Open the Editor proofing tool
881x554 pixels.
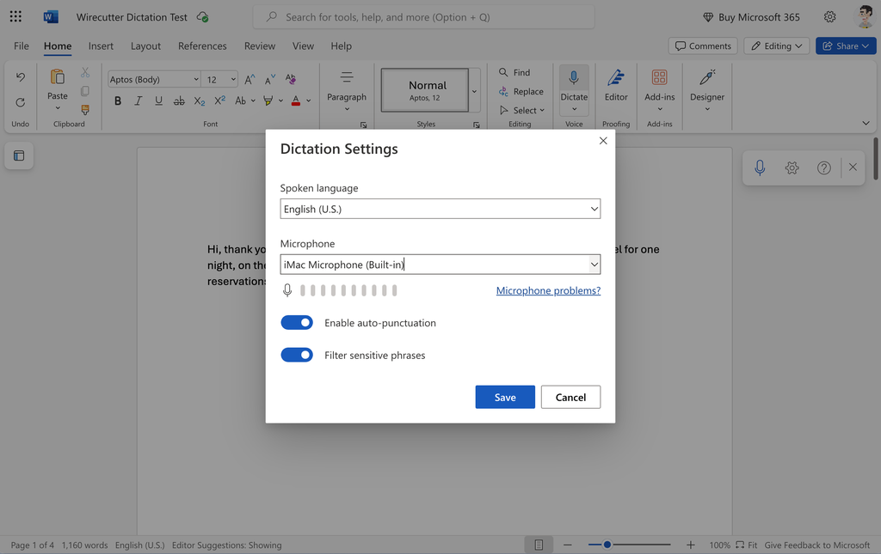pyautogui.click(x=616, y=79)
